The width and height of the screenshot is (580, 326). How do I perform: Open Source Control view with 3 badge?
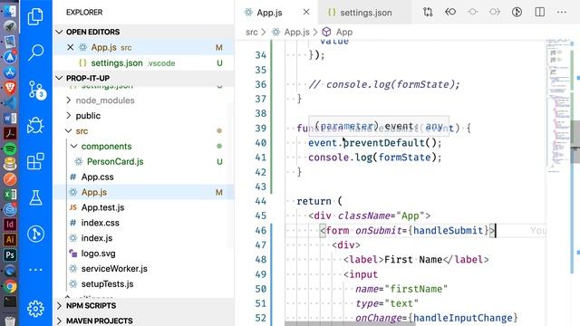click(36, 90)
